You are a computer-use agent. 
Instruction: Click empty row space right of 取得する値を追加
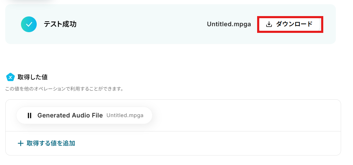[210, 143]
